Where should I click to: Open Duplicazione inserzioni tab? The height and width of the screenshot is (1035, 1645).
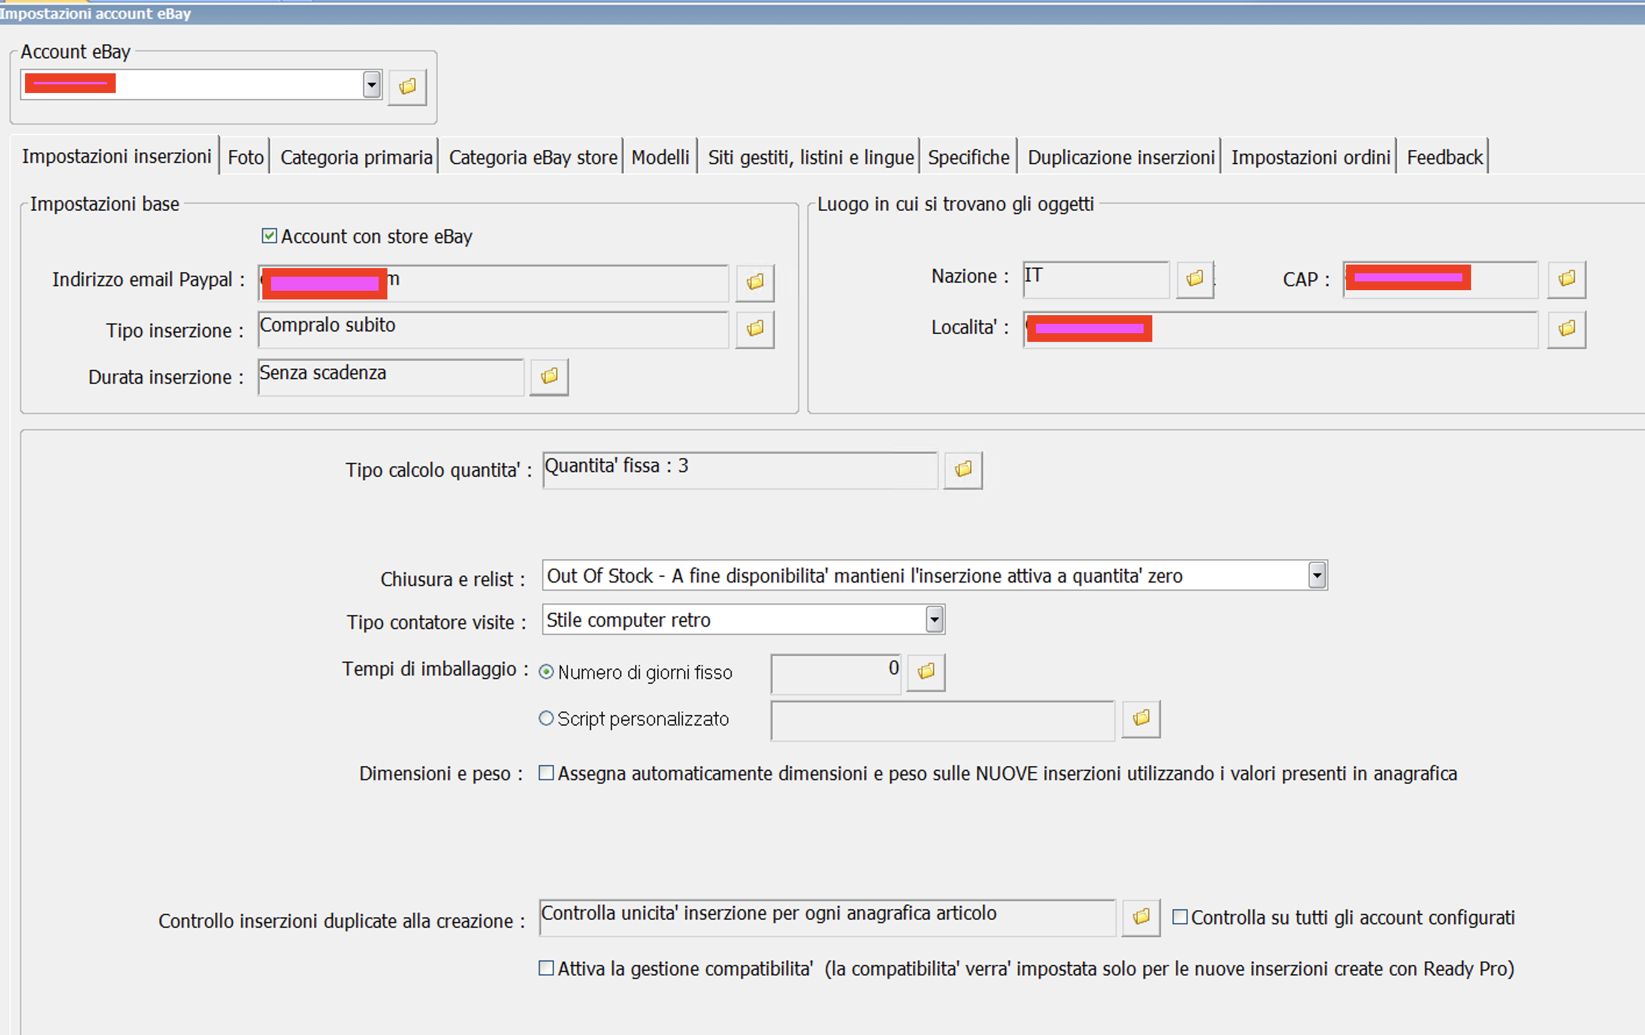click(x=1120, y=158)
